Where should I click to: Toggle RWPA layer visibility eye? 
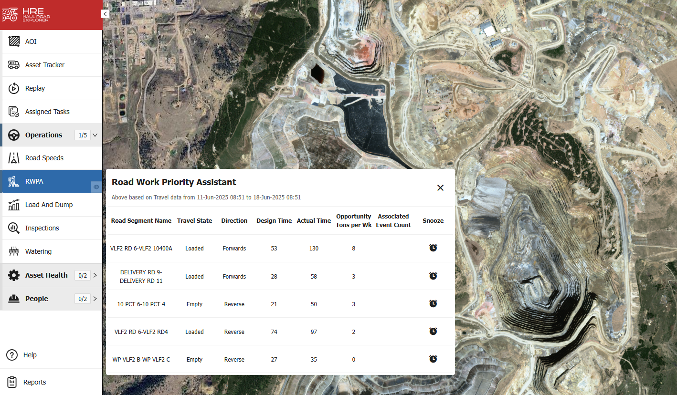(x=96, y=187)
